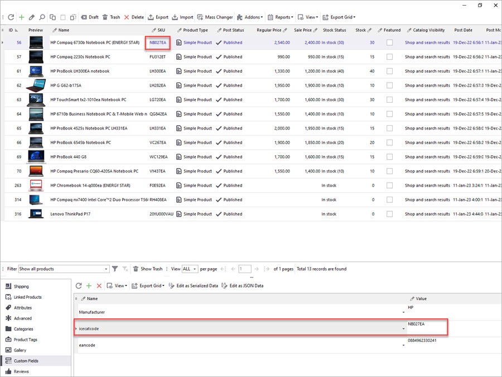Switch to the Attributes section
502x377 pixels.
coord(22,308)
